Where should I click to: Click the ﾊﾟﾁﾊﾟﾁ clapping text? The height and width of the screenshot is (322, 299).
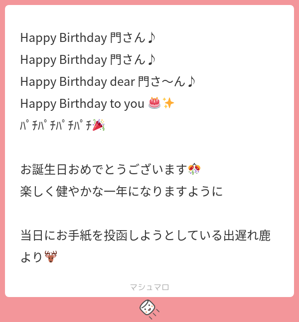pyautogui.click(x=56, y=125)
